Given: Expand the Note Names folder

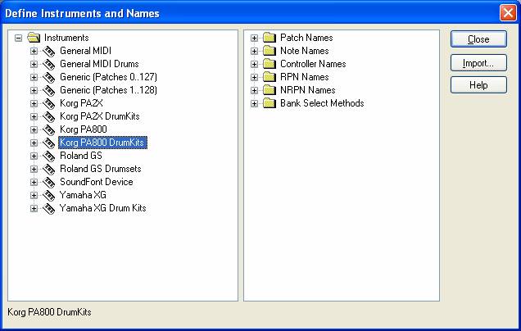Looking at the screenshot, I should 254,51.
